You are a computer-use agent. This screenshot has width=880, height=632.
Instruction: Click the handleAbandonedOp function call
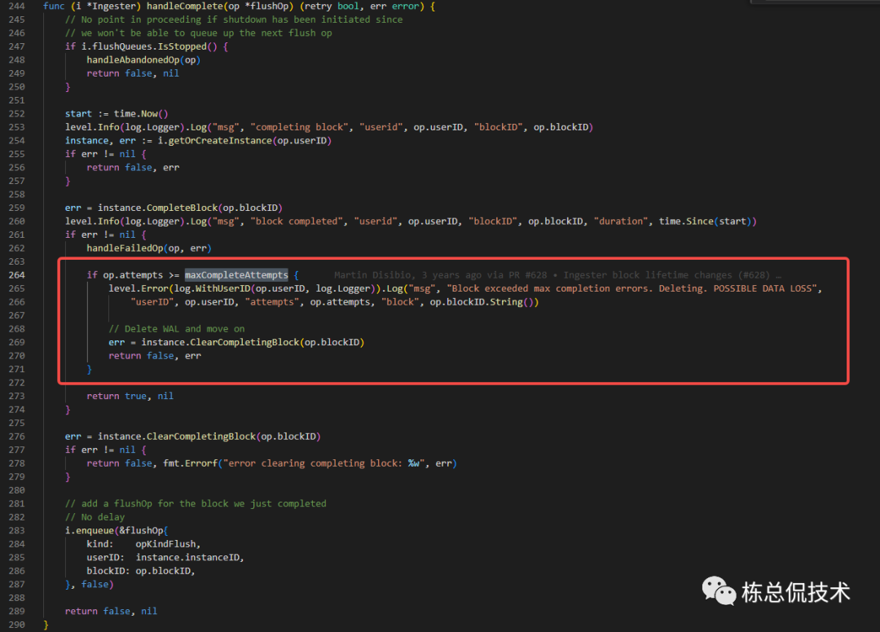coord(135,59)
